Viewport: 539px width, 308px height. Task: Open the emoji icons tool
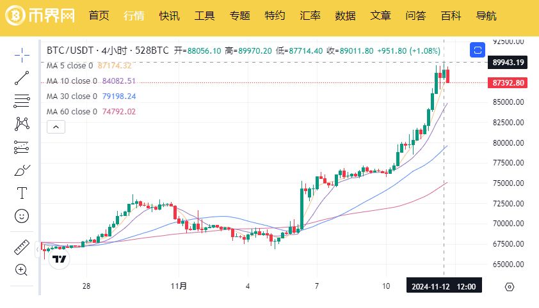pyautogui.click(x=22, y=216)
